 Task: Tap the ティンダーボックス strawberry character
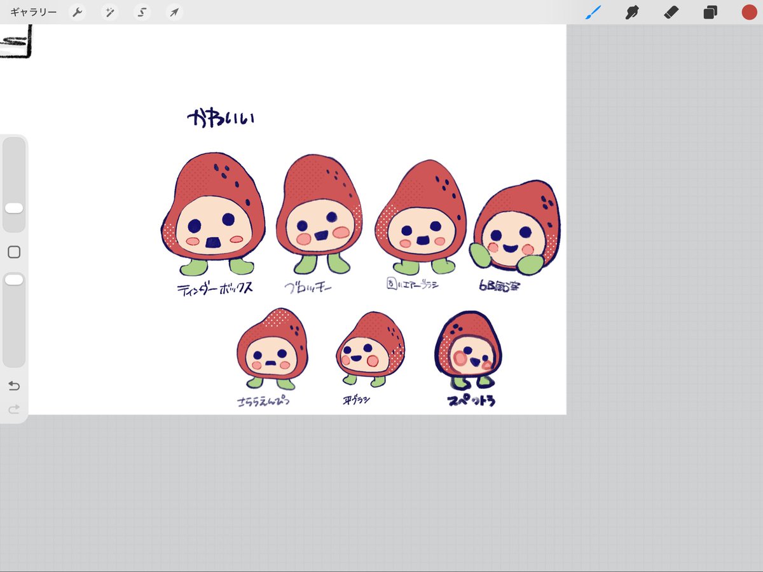pos(213,213)
